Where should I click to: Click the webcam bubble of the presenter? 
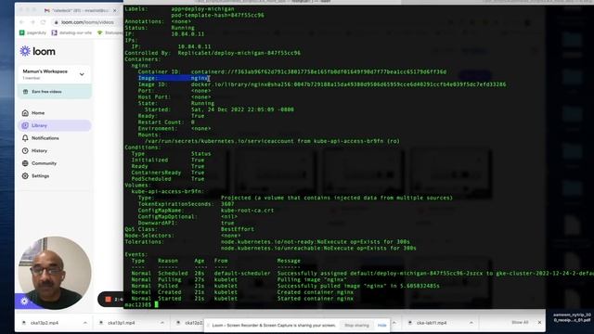pos(55,273)
